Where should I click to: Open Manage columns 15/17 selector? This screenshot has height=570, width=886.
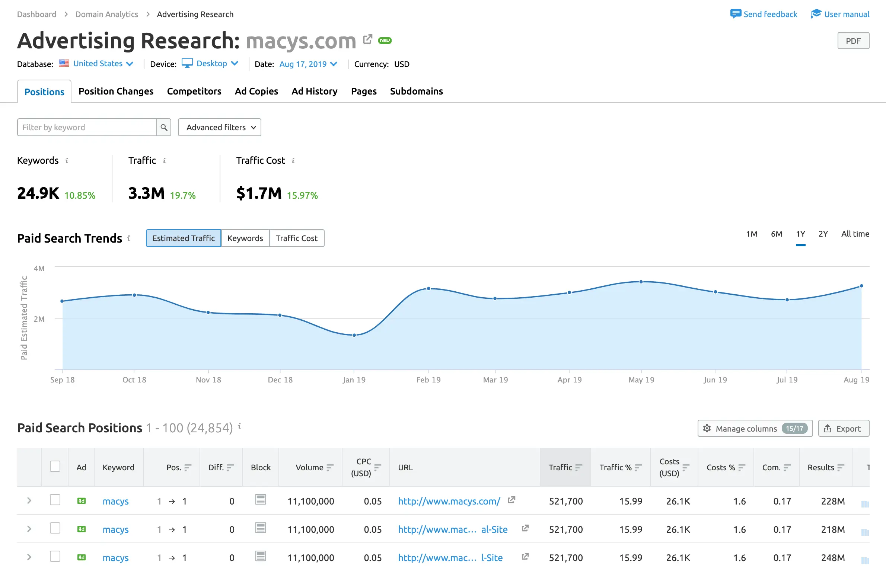(755, 429)
